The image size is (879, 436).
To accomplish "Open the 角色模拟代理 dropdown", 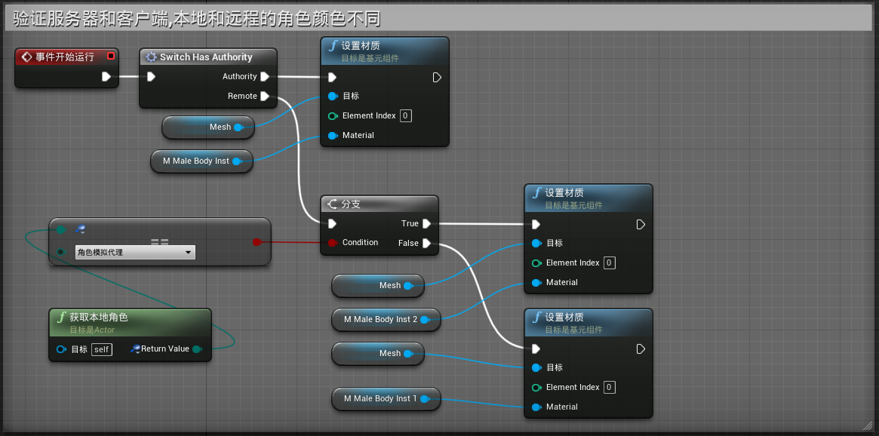I will coord(134,250).
